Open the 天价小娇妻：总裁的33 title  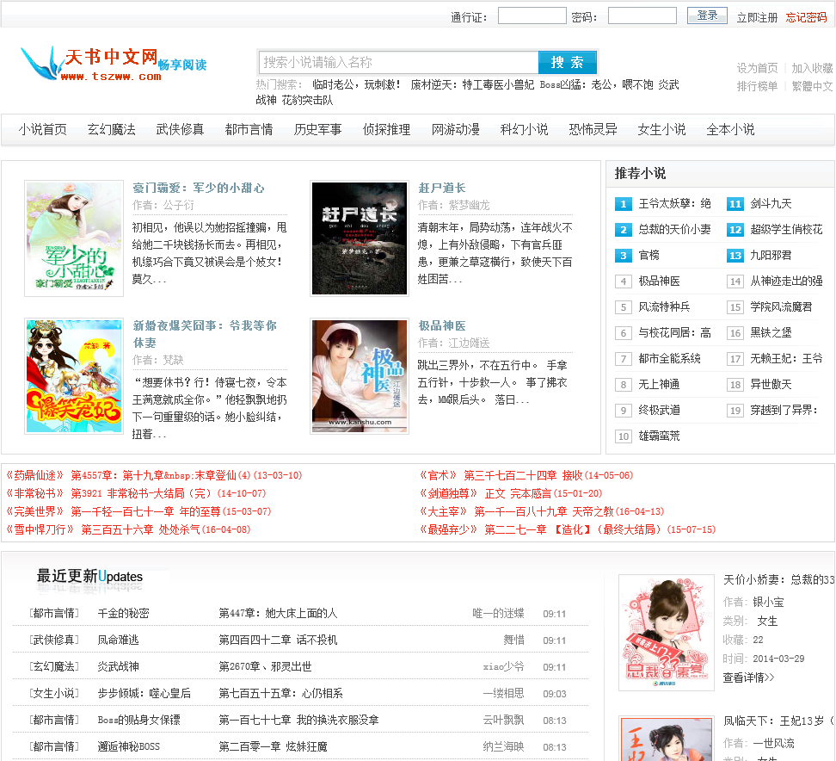(778, 579)
